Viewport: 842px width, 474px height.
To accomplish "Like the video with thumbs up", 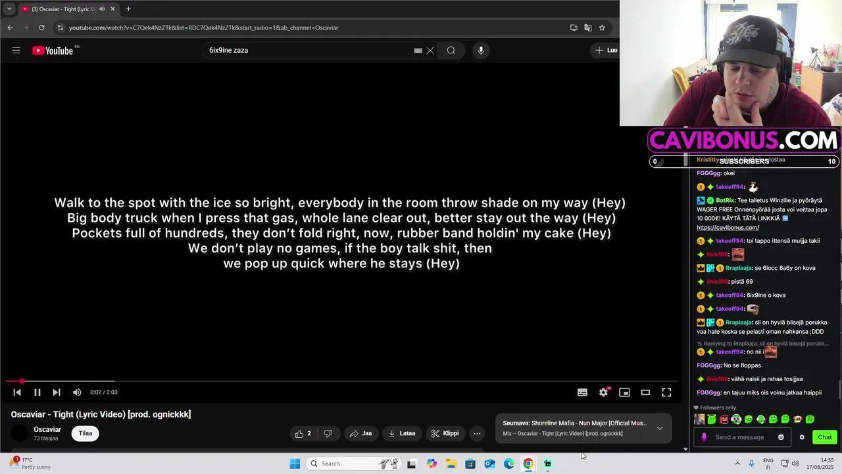I will (x=303, y=433).
